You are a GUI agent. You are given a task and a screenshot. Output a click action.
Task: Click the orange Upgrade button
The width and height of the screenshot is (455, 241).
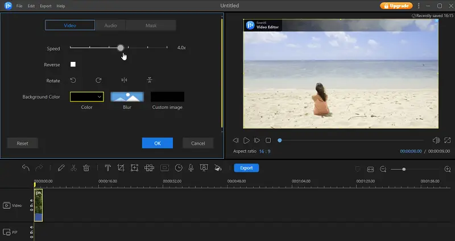396,6
